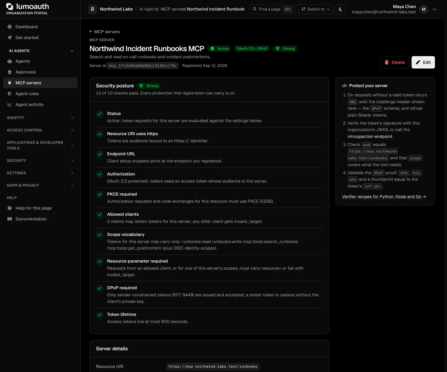Expand the Security sidebar section

pyautogui.click(x=72, y=161)
